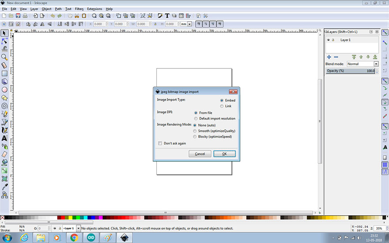Viewport: 389px width, 243px height.
Task: Open Chrome from the taskbar
Action: (74, 238)
